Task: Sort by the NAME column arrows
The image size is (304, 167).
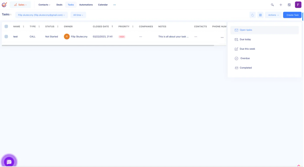Action: [x=24, y=27]
